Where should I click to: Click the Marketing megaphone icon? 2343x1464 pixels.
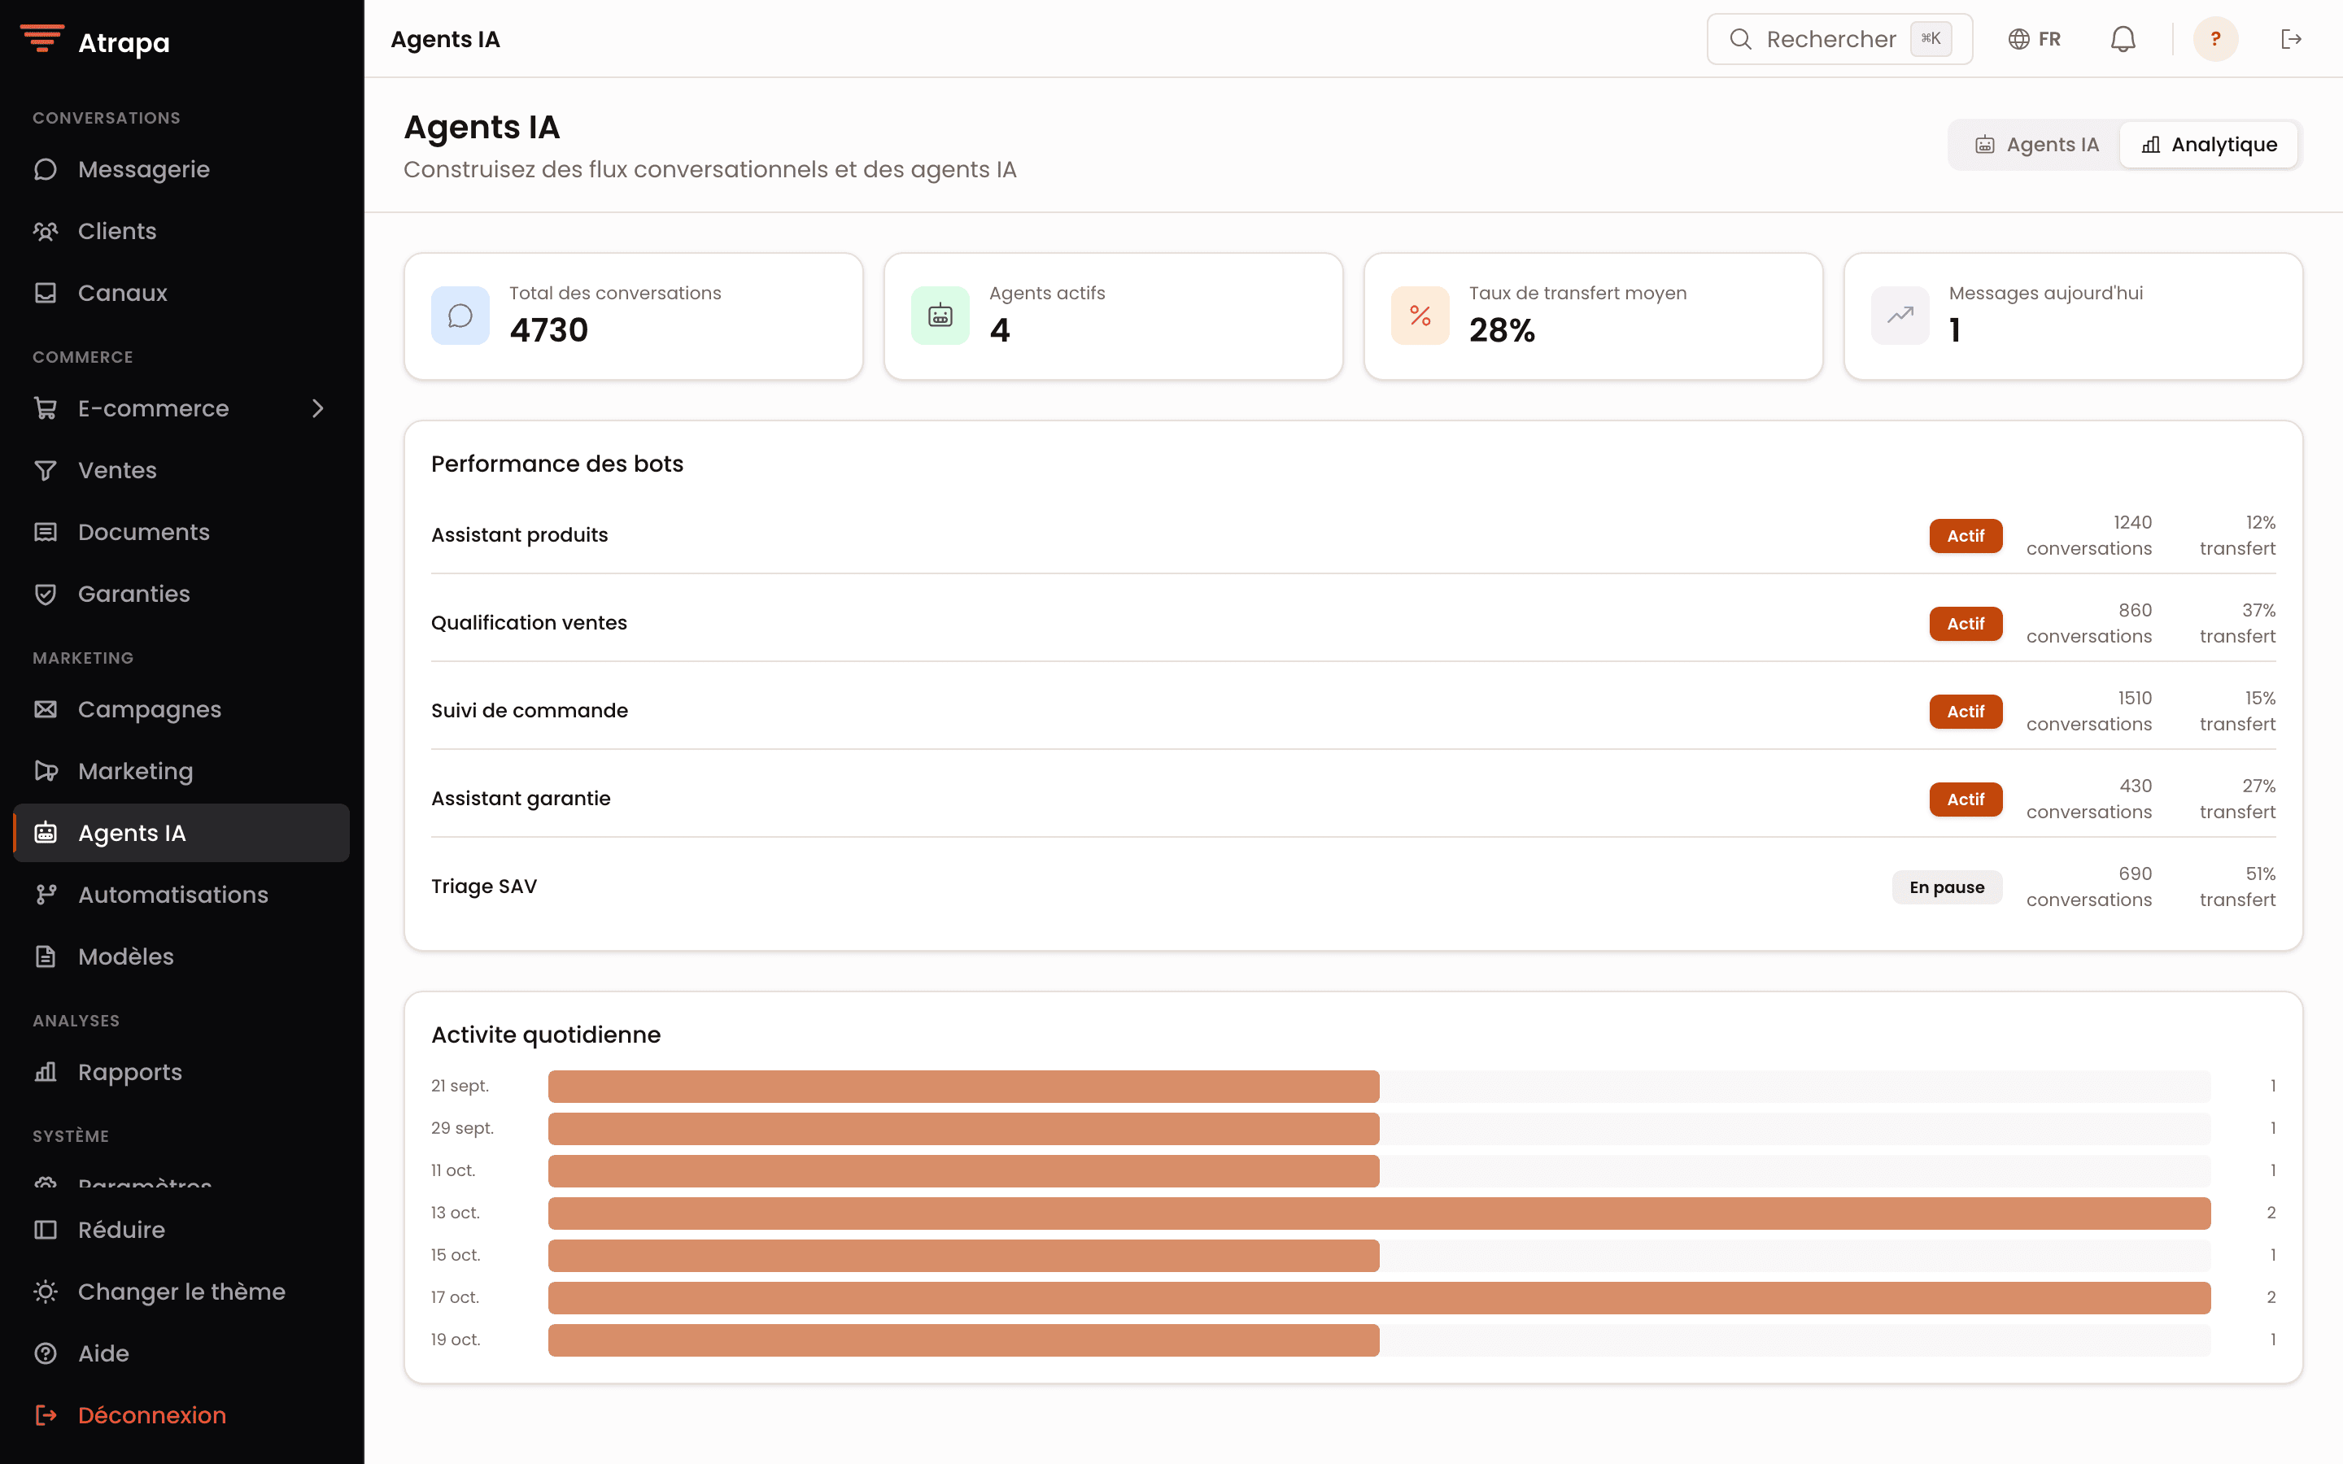coord(46,772)
